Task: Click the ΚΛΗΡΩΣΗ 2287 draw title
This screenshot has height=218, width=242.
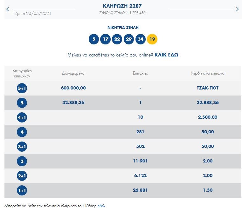Action: [122, 6]
